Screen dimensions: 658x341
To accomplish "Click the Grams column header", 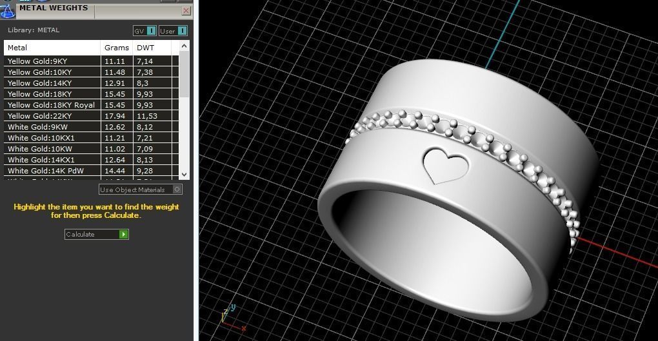I will coord(117,48).
